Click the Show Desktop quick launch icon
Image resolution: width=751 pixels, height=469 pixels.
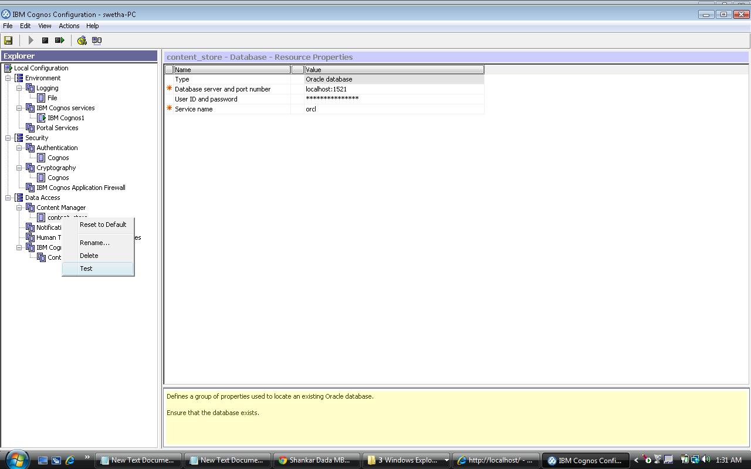(43, 460)
